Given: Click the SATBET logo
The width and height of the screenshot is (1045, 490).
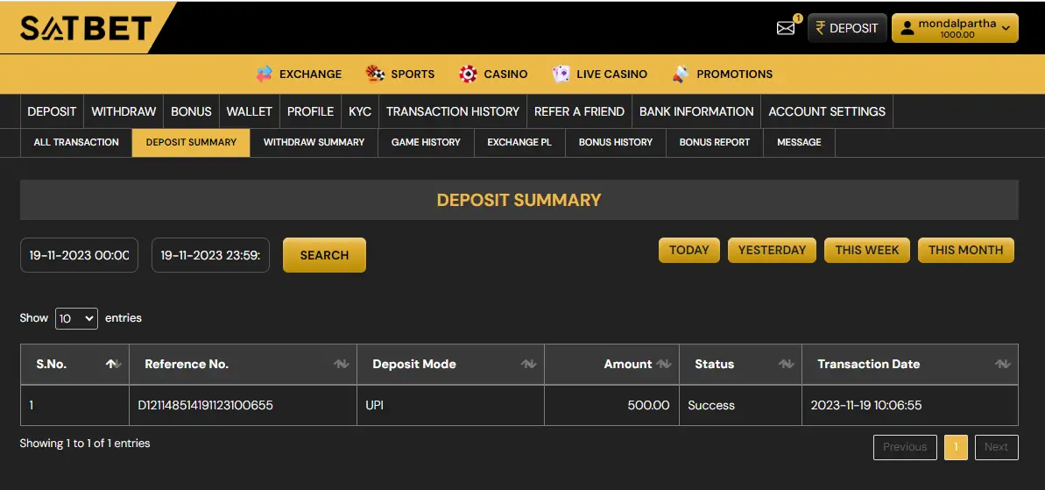Looking at the screenshot, I should (x=86, y=28).
